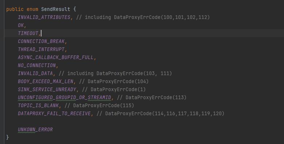The width and height of the screenshot is (284, 144).
Task: Click the DataProxyErrCode(1) comment
Action: pyautogui.click(x=114, y=89)
